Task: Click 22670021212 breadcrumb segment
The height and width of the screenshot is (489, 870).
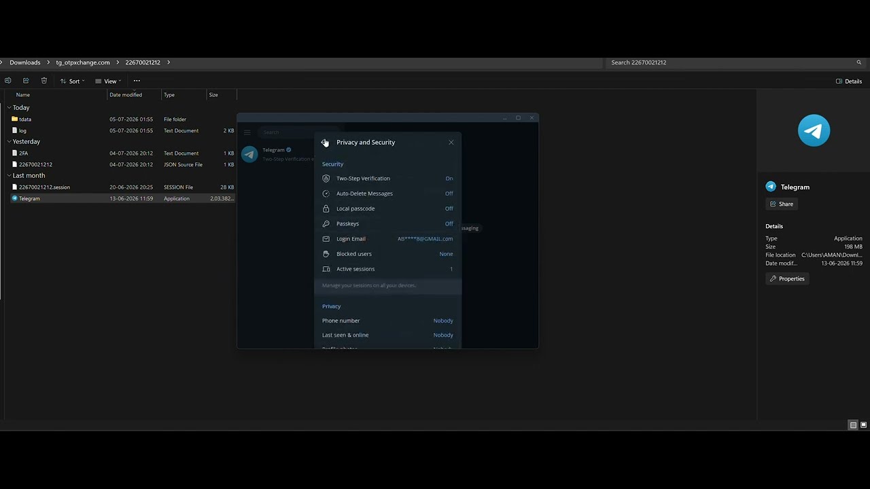Action: coord(143,62)
